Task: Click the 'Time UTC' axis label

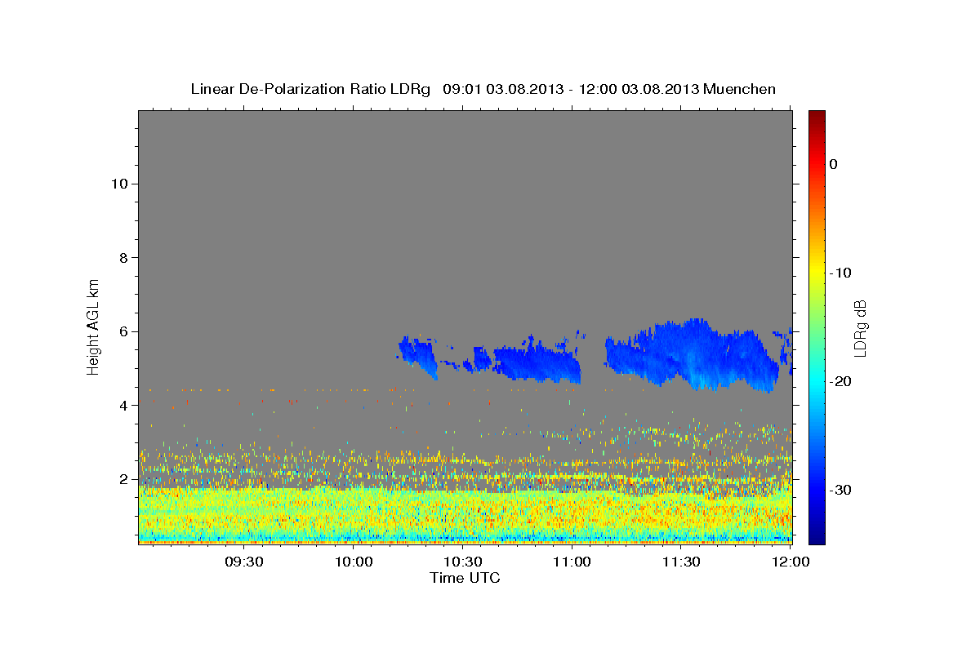Action: coord(465,578)
